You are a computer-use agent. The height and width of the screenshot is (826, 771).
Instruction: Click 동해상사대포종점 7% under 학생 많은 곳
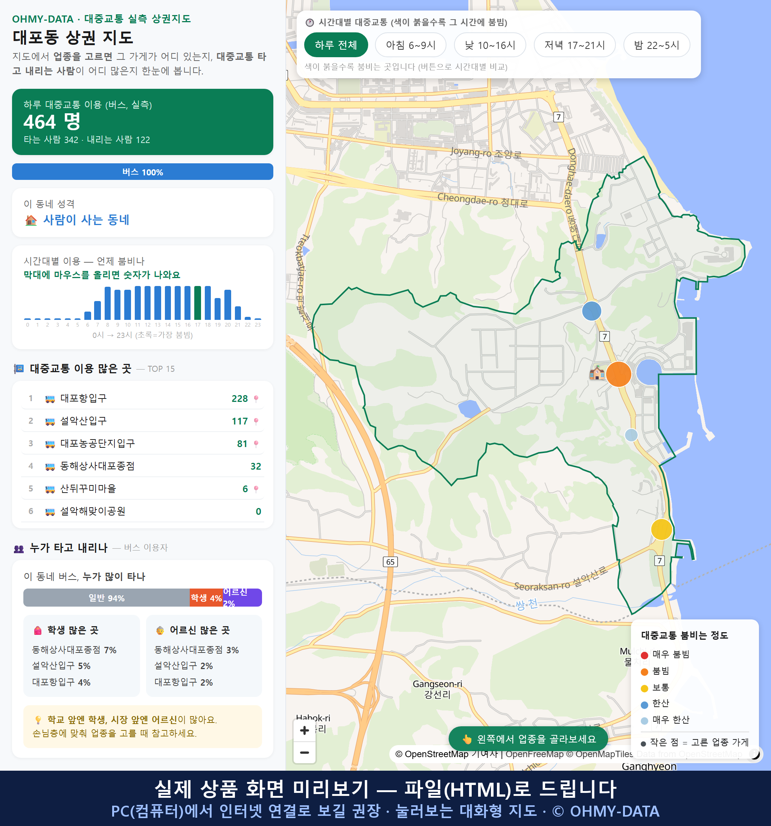click(x=75, y=650)
